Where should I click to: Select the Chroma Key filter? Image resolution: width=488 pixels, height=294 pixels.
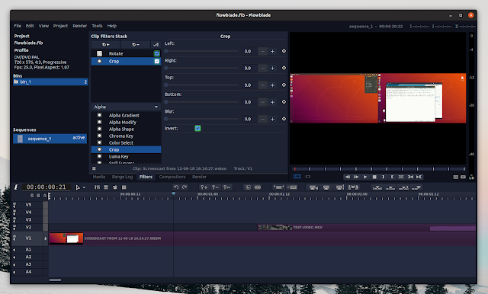click(121, 136)
